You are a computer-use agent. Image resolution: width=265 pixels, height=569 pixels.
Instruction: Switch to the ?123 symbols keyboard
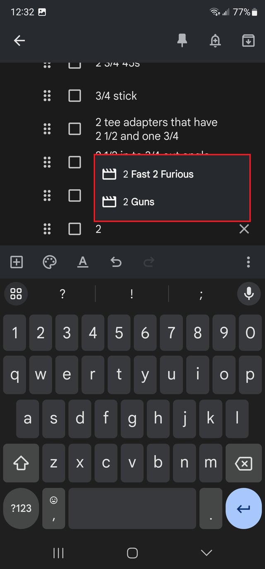21,508
